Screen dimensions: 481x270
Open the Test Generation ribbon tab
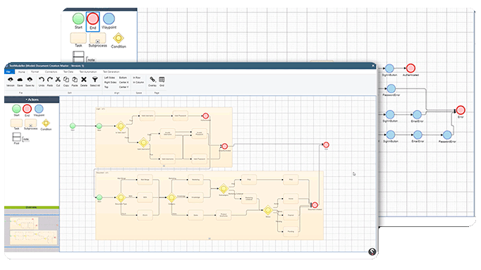click(x=111, y=72)
